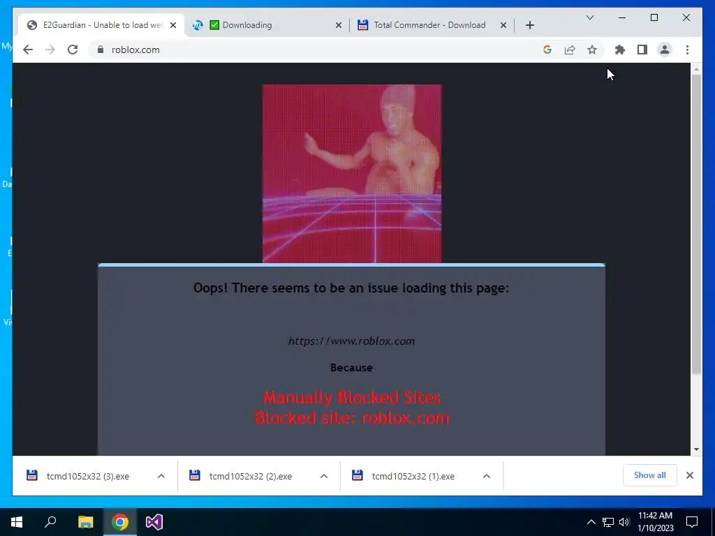Click the Chrome taskbar icon

(x=120, y=522)
